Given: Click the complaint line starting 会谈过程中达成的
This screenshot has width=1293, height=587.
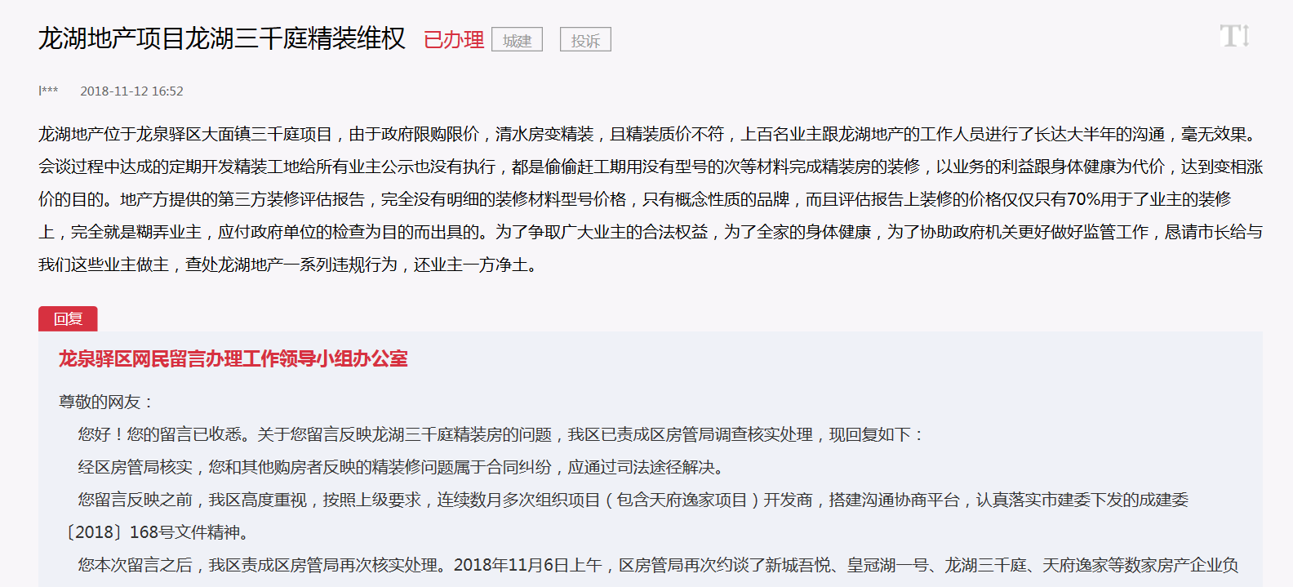Looking at the screenshot, I should [x=651, y=167].
